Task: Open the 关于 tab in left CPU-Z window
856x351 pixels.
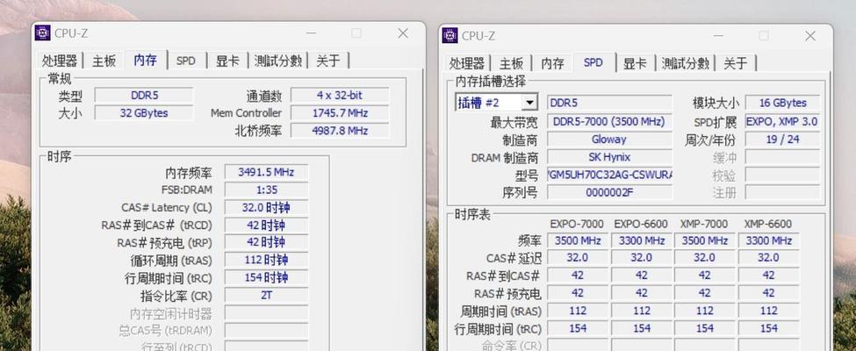Action: coord(328,61)
